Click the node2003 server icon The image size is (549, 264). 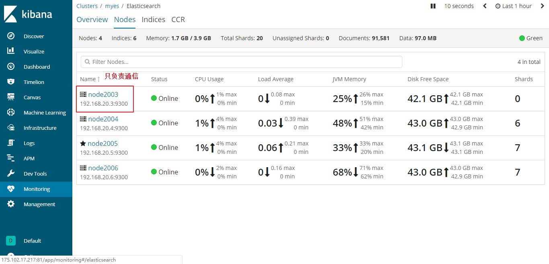(x=83, y=94)
